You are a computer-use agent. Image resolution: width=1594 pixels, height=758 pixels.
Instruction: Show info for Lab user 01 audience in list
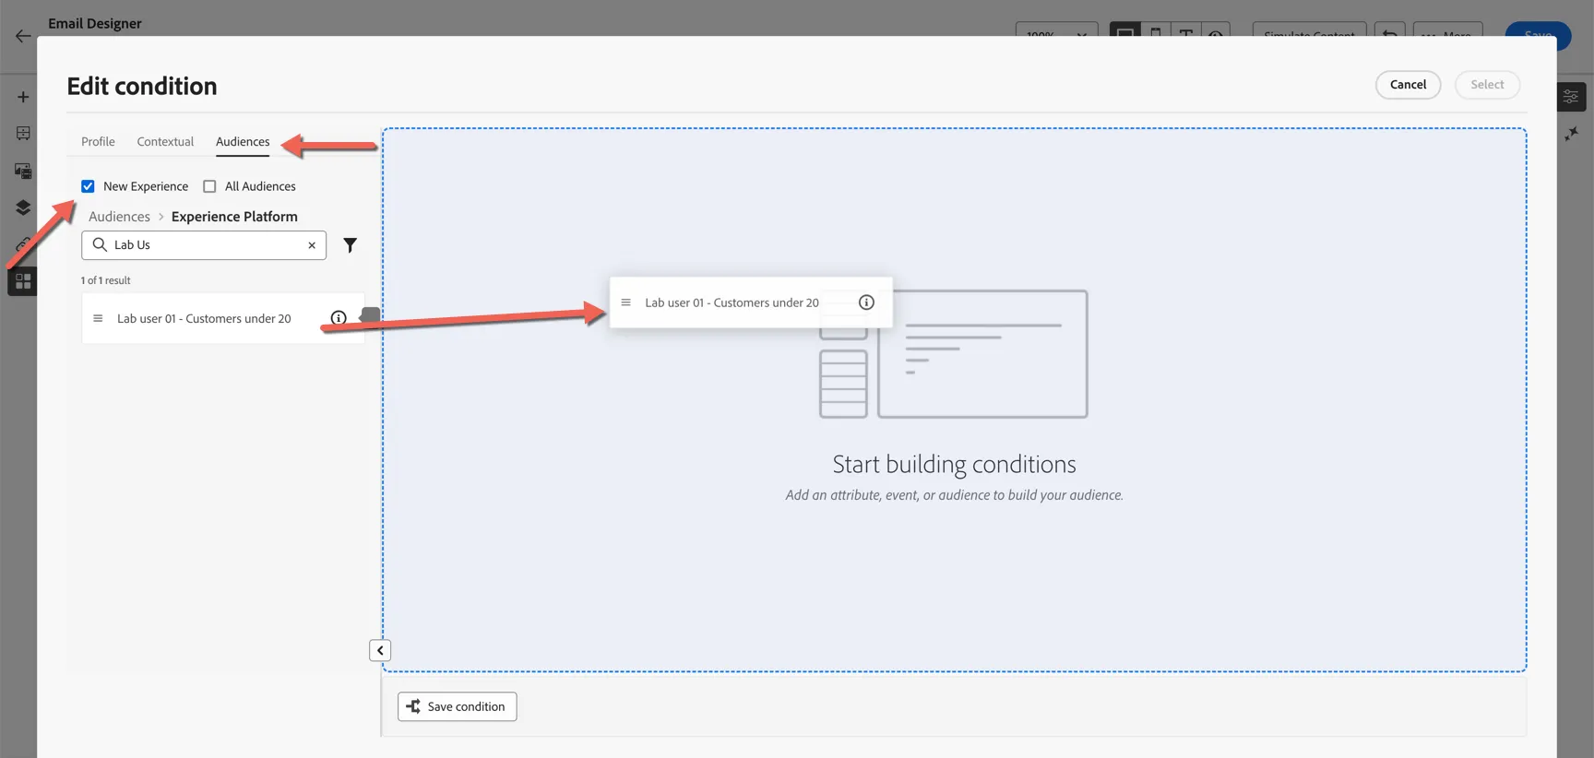pos(339,318)
